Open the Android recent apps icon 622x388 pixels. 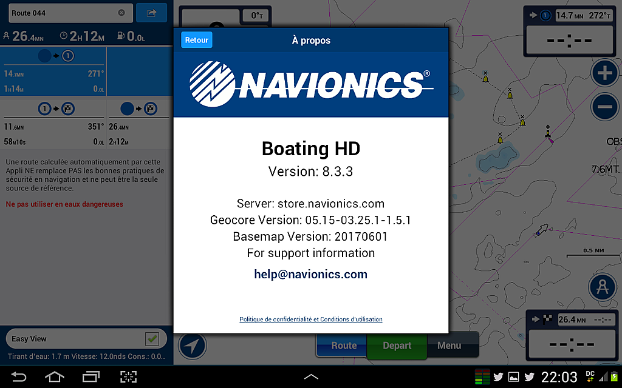(x=91, y=376)
